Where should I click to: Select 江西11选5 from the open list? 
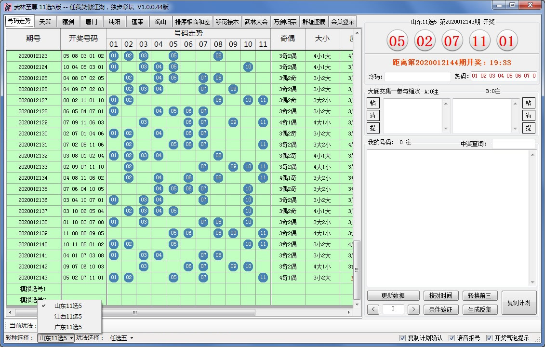click(x=68, y=316)
